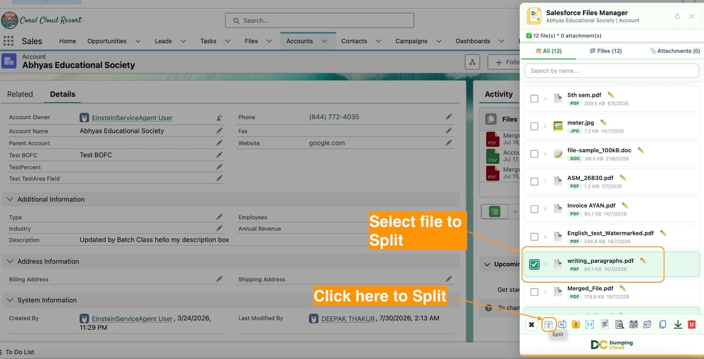The width and height of the screenshot is (704, 359).
Task: Switch to the Attachments (0) tab
Action: coord(675,51)
